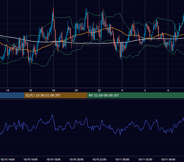Click the 16 hour axis label
Viewport: 184px width, 162px height.
[x=30, y=90]
